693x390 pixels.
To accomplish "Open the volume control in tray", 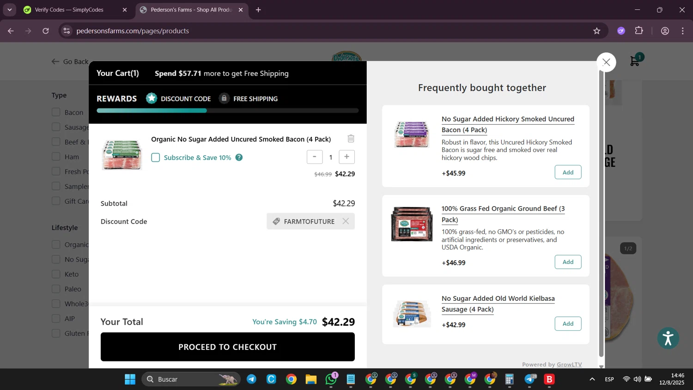I will tap(637, 379).
